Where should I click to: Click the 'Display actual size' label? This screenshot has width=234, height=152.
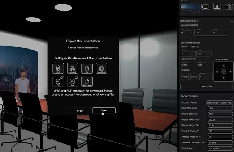pyautogui.click(x=188, y=59)
